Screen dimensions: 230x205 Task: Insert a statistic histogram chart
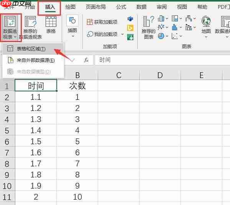coord(174,27)
